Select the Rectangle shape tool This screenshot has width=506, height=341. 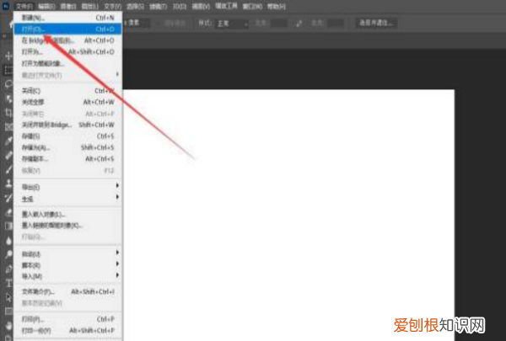(8, 312)
